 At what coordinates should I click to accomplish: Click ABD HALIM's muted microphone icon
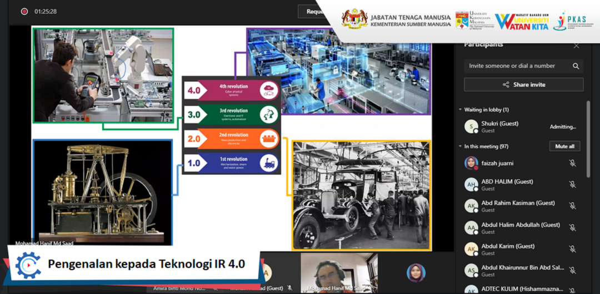(x=572, y=185)
